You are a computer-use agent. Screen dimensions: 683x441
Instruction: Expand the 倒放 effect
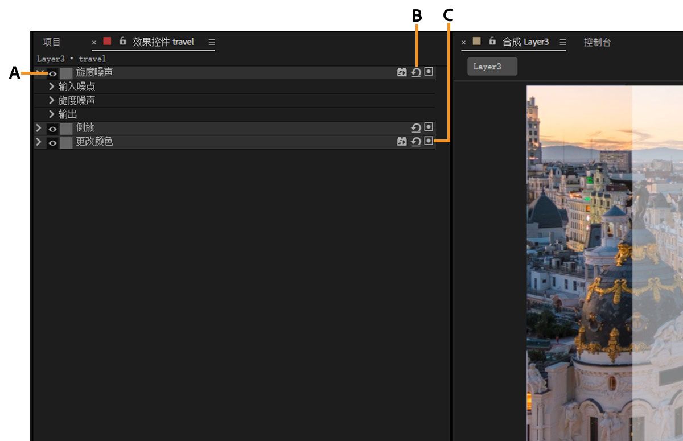[39, 128]
